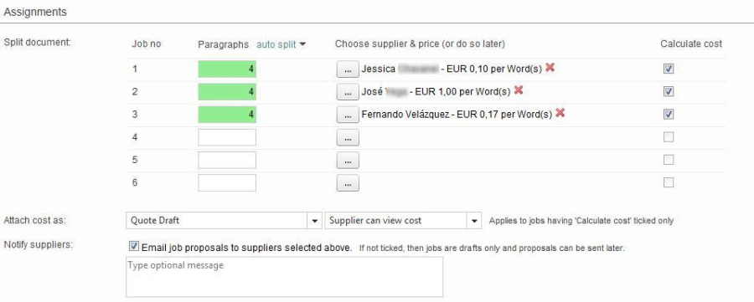This screenshot has height=302, width=754.
Task: Delete Fernando Velázquez assignment red X
Action: [560, 113]
